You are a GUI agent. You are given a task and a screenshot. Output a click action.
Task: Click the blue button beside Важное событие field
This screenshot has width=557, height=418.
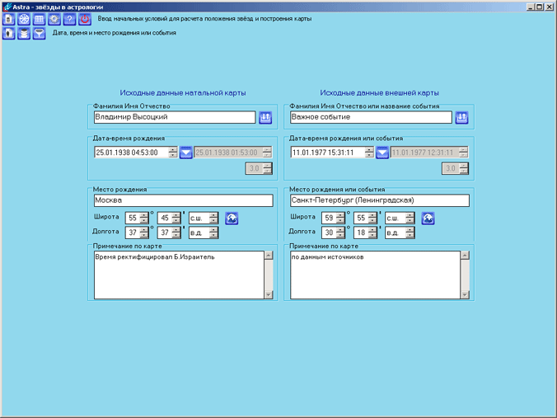(462, 118)
